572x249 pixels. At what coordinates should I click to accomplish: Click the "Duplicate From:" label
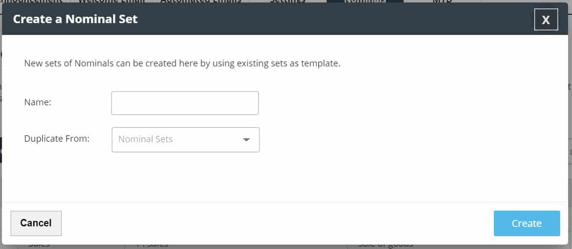pos(57,139)
